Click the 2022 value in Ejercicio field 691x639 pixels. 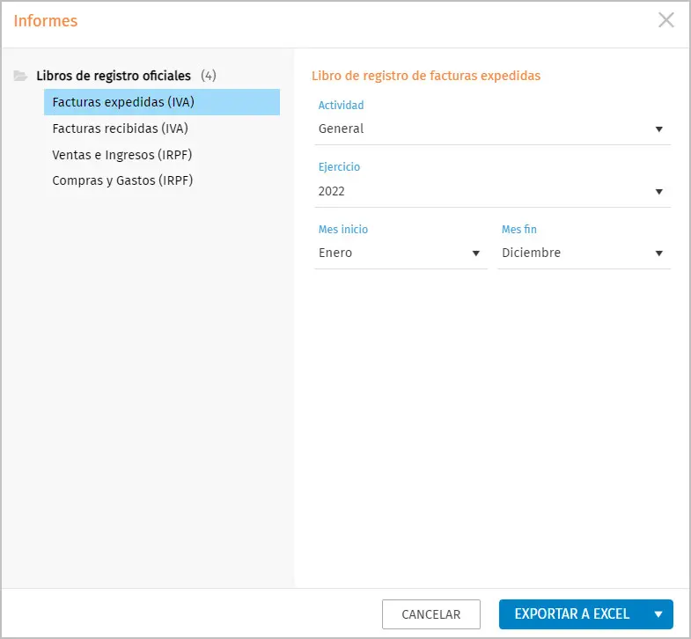point(332,191)
